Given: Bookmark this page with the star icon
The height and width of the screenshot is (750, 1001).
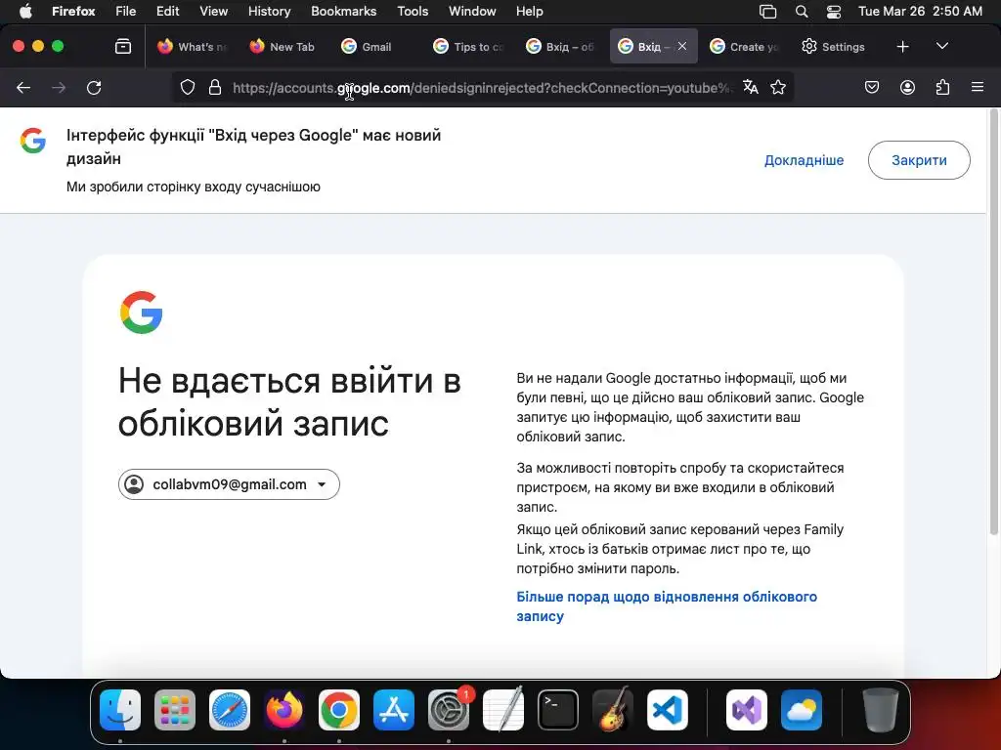Looking at the screenshot, I should (777, 87).
